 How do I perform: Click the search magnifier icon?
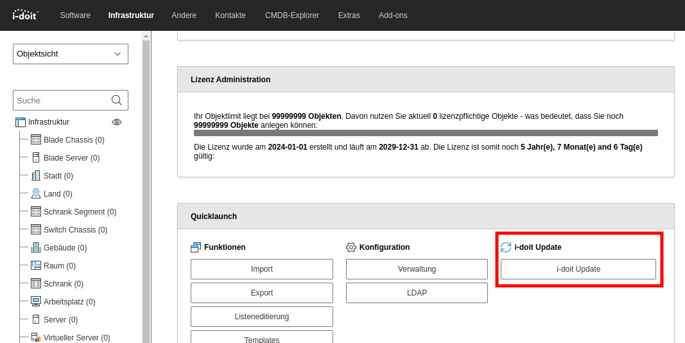(117, 100)
